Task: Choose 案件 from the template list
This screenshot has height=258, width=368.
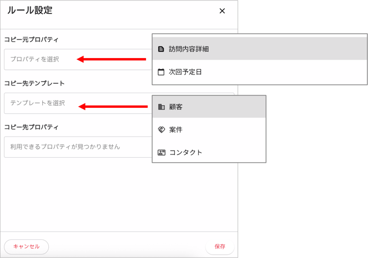Action: tap(176, 130)
